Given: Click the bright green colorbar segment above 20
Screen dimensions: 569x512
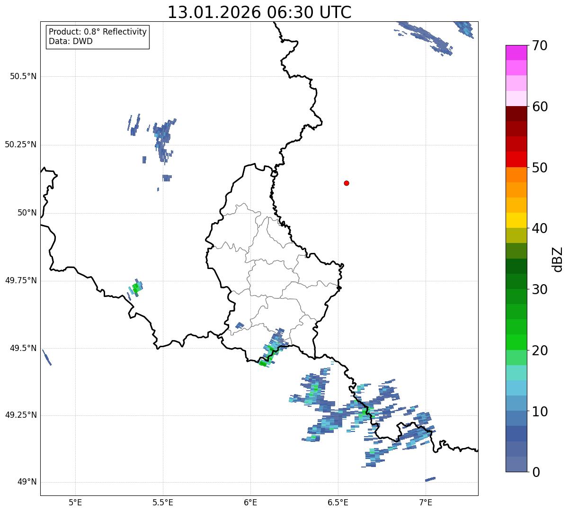Looking at the screenshot, I should (516, 342).
